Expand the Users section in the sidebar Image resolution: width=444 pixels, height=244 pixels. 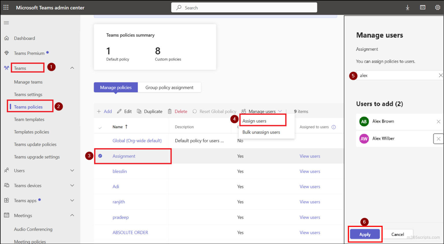click(72, 171)
